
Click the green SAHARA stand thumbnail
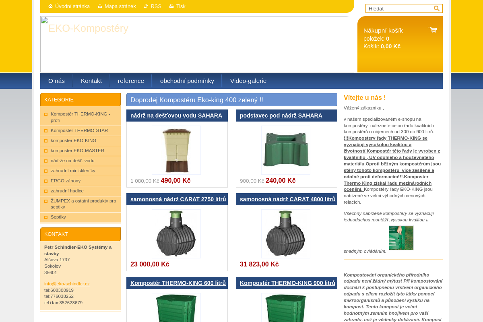pyautogui.click(x=286, y=150)
